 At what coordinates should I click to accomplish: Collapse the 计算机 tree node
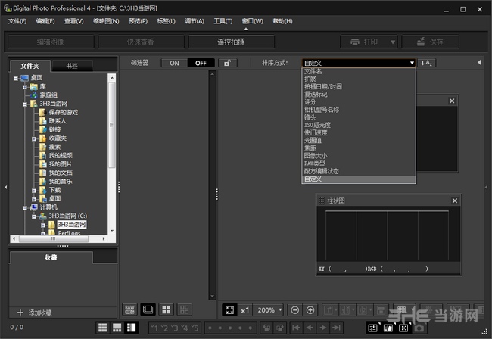pyautogui.click(x=24, y=207)
